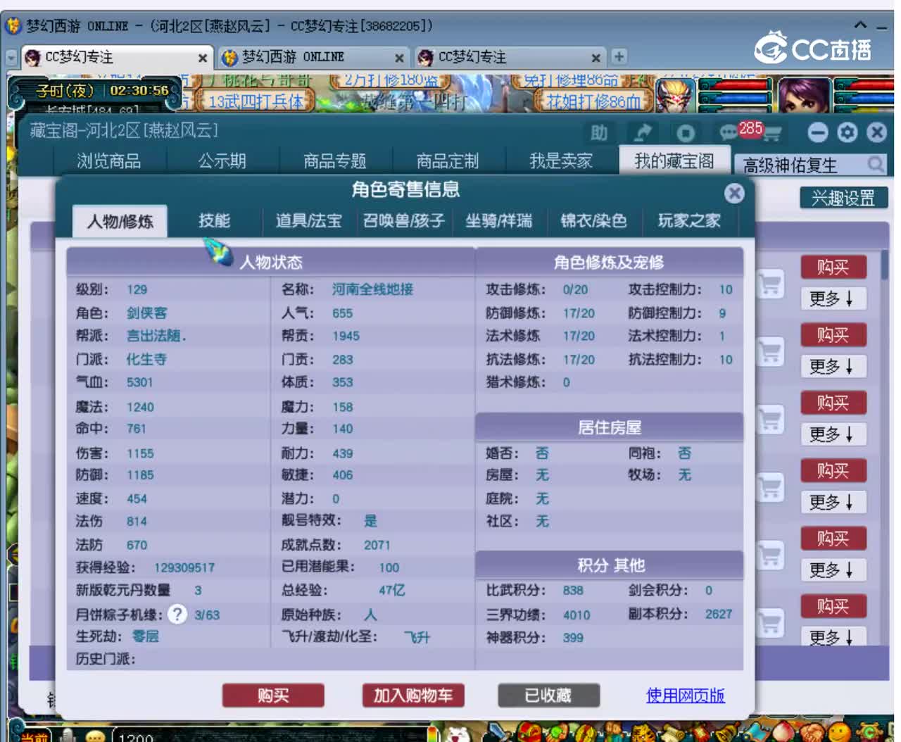Click the 生死劫 value 零层

pos(145,636)
